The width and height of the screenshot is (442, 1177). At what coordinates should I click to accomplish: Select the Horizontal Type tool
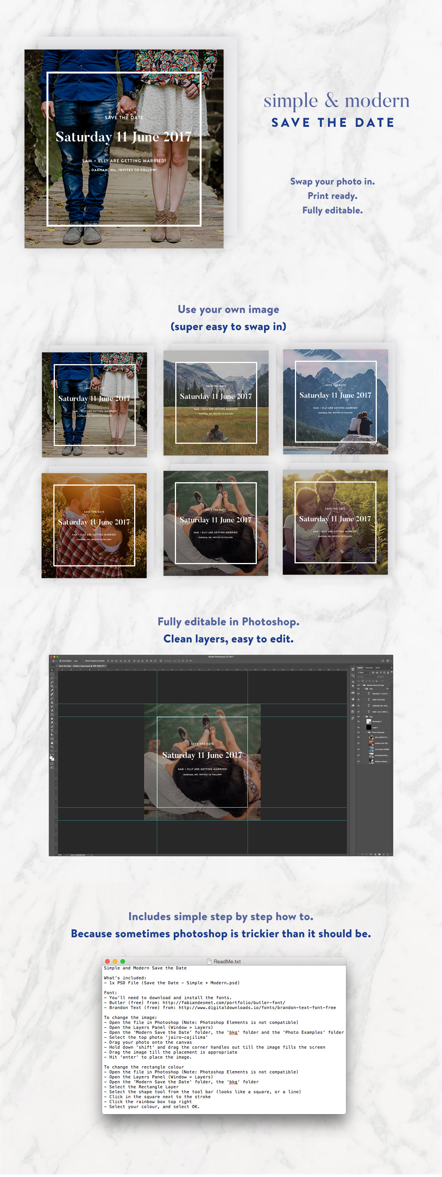[x=52, y=731]
